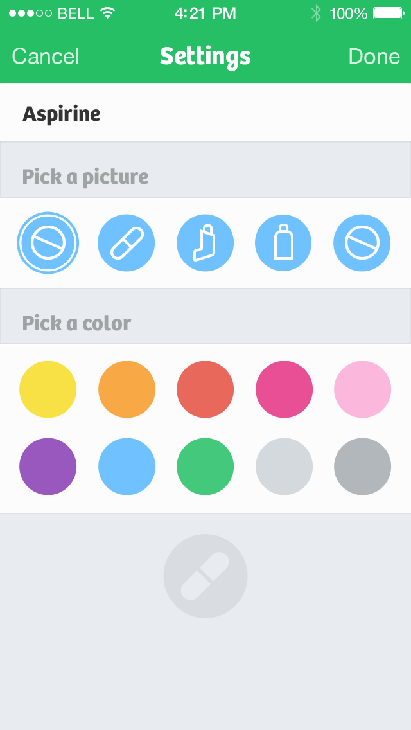
Task: Select the bottle picture icon
Action: coord(283,243)
